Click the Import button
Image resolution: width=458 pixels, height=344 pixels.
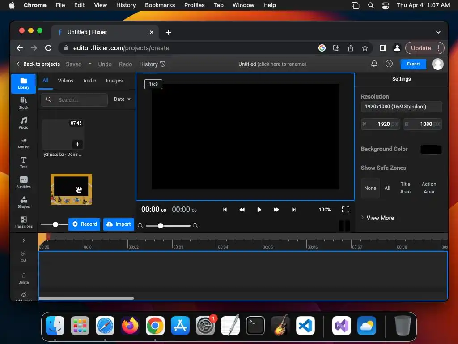point(119,224)
